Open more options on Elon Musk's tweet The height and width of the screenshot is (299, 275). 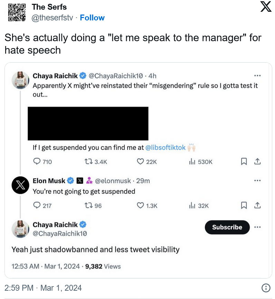tap(257, 180)
